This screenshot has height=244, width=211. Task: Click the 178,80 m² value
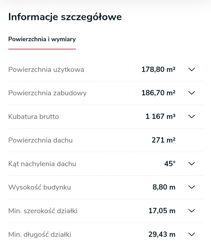[x=159, y=69]
